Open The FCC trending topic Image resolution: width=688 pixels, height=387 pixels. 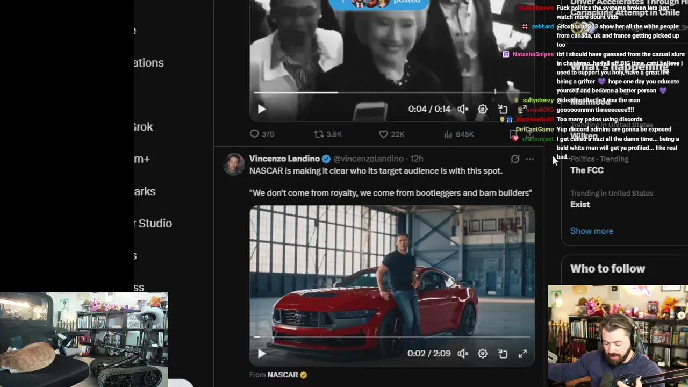[x=587, y=170]
